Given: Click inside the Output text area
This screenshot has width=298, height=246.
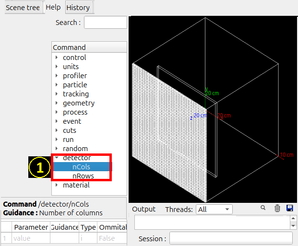Looking at the screenshot, I should click(212, 222).
